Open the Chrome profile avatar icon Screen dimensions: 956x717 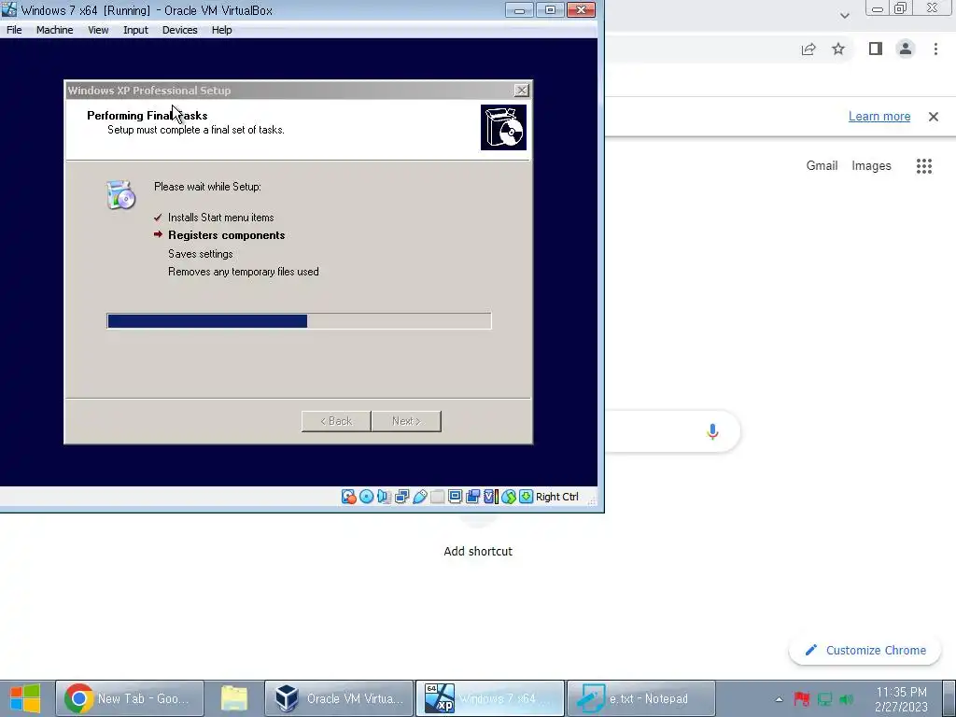click(906, 49)
